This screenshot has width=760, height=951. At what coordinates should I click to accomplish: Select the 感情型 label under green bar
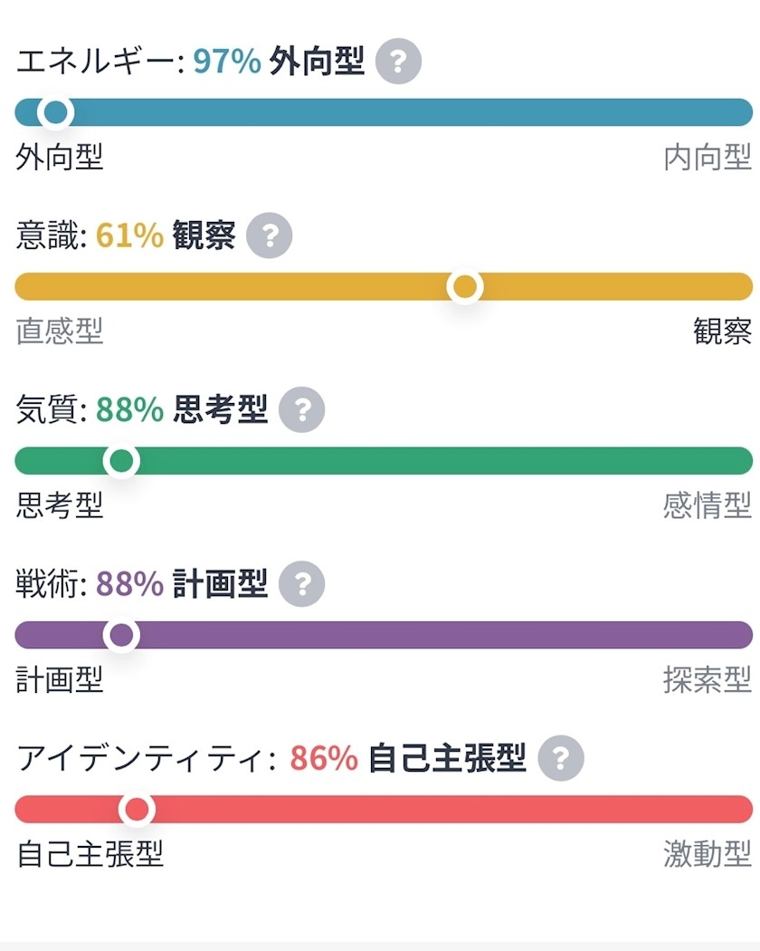pos(708,505)
